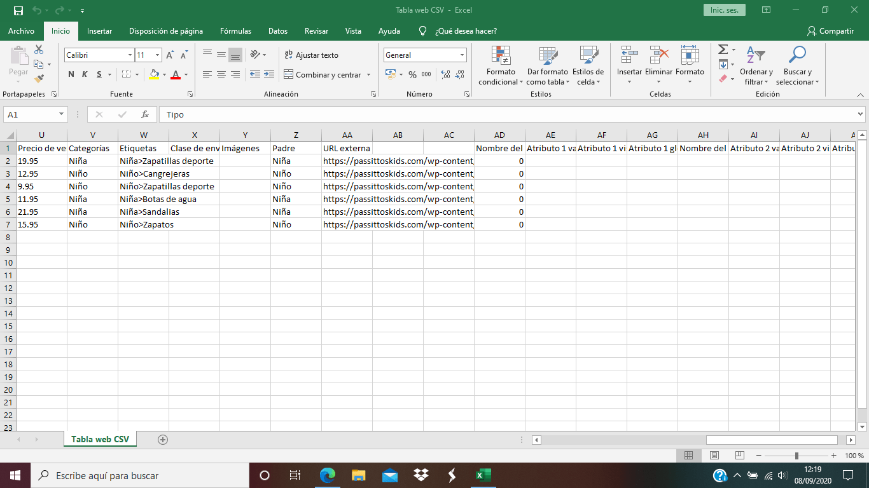Click the Compartir share button
The width and height of the screenshot is (869, 488).
[x=830, y=31]
